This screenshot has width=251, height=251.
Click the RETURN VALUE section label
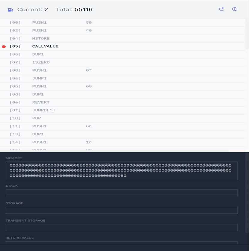pyautogui.click(x=20, y=238)
